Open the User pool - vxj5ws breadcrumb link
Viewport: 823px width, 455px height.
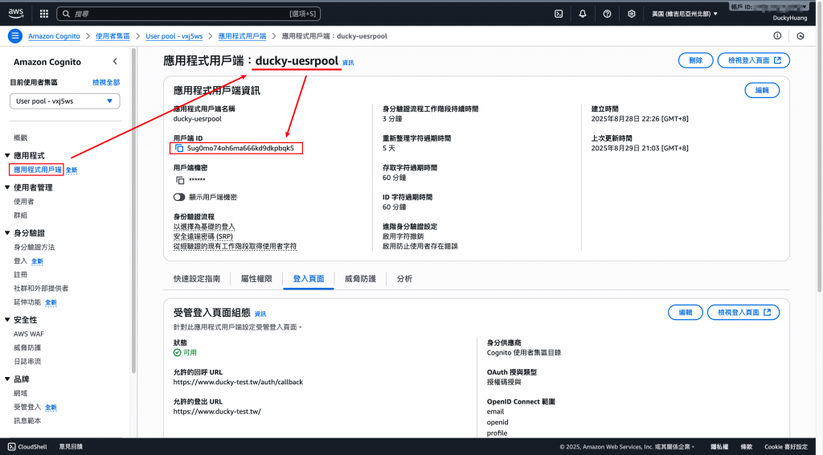point(174,36)
